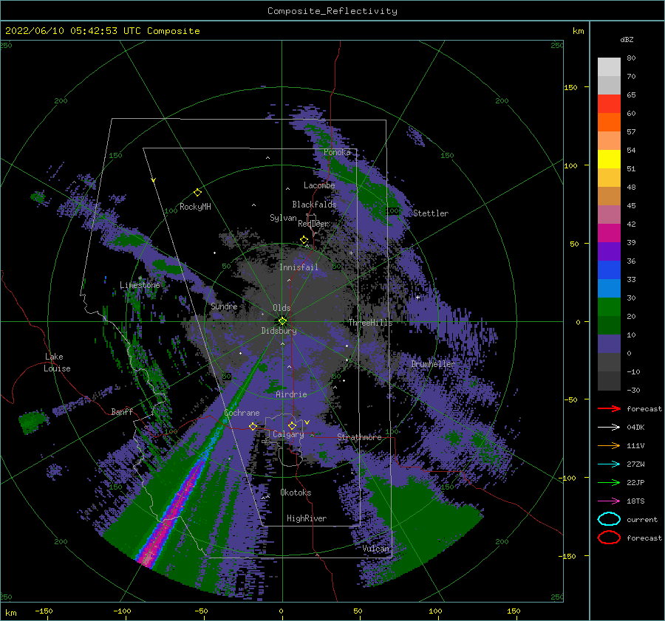This screenshot has width=665, height=621.
Task: Click the Drumheller city label
Action: (432, 364)
